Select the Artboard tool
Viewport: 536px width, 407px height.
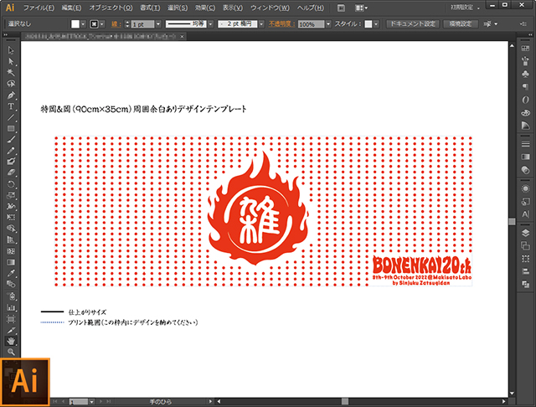pyautogui.click(x=11, y=319)
